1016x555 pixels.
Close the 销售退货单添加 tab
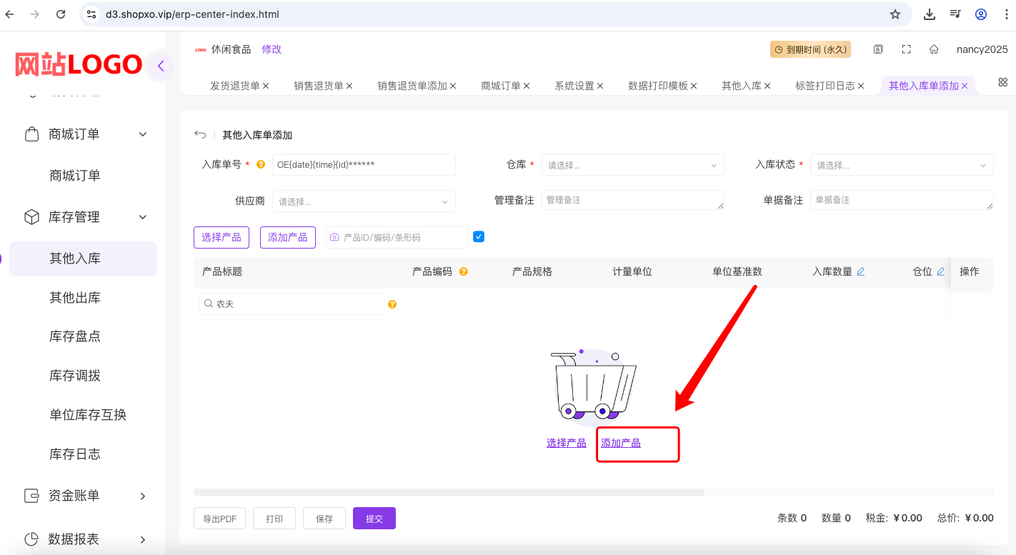[453, 86]
